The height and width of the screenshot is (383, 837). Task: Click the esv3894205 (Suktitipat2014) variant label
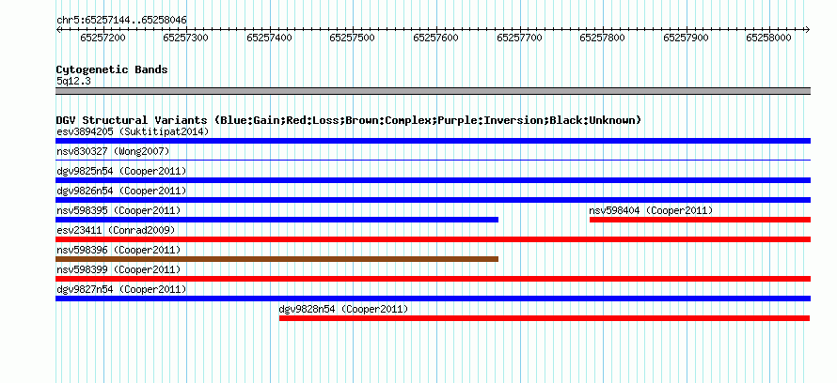click(133, 131)
